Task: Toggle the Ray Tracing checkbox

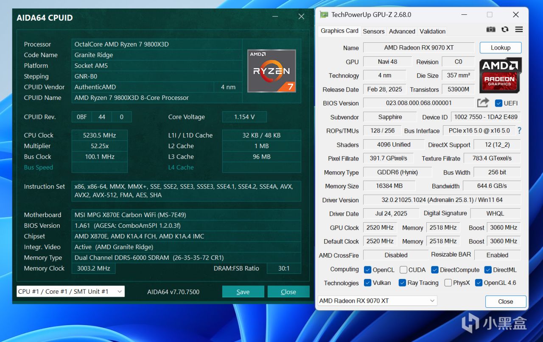Action: click(402, 283)
